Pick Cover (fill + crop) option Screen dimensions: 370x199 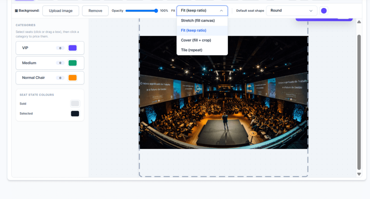pos(202,40)
